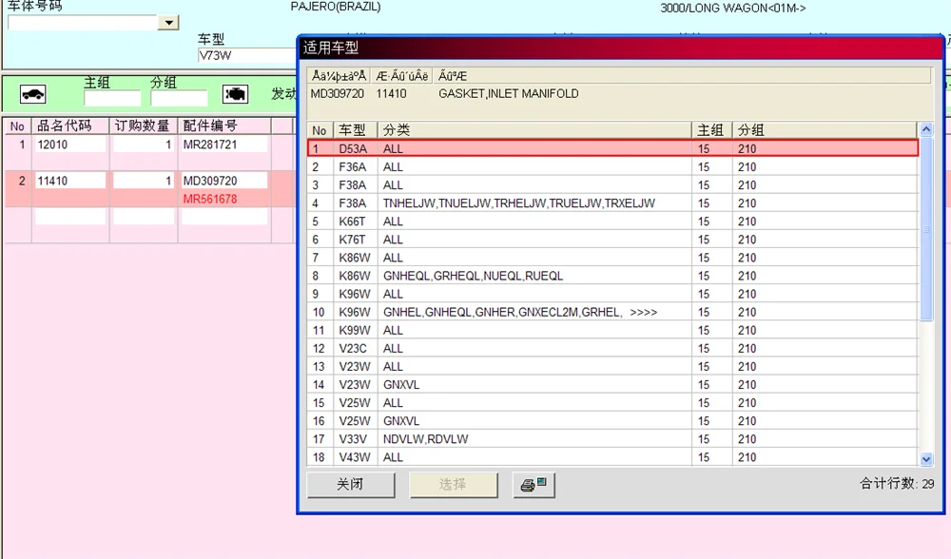Click the car body icon button
Screen dimensions: 951x559
tap(32, 94)
